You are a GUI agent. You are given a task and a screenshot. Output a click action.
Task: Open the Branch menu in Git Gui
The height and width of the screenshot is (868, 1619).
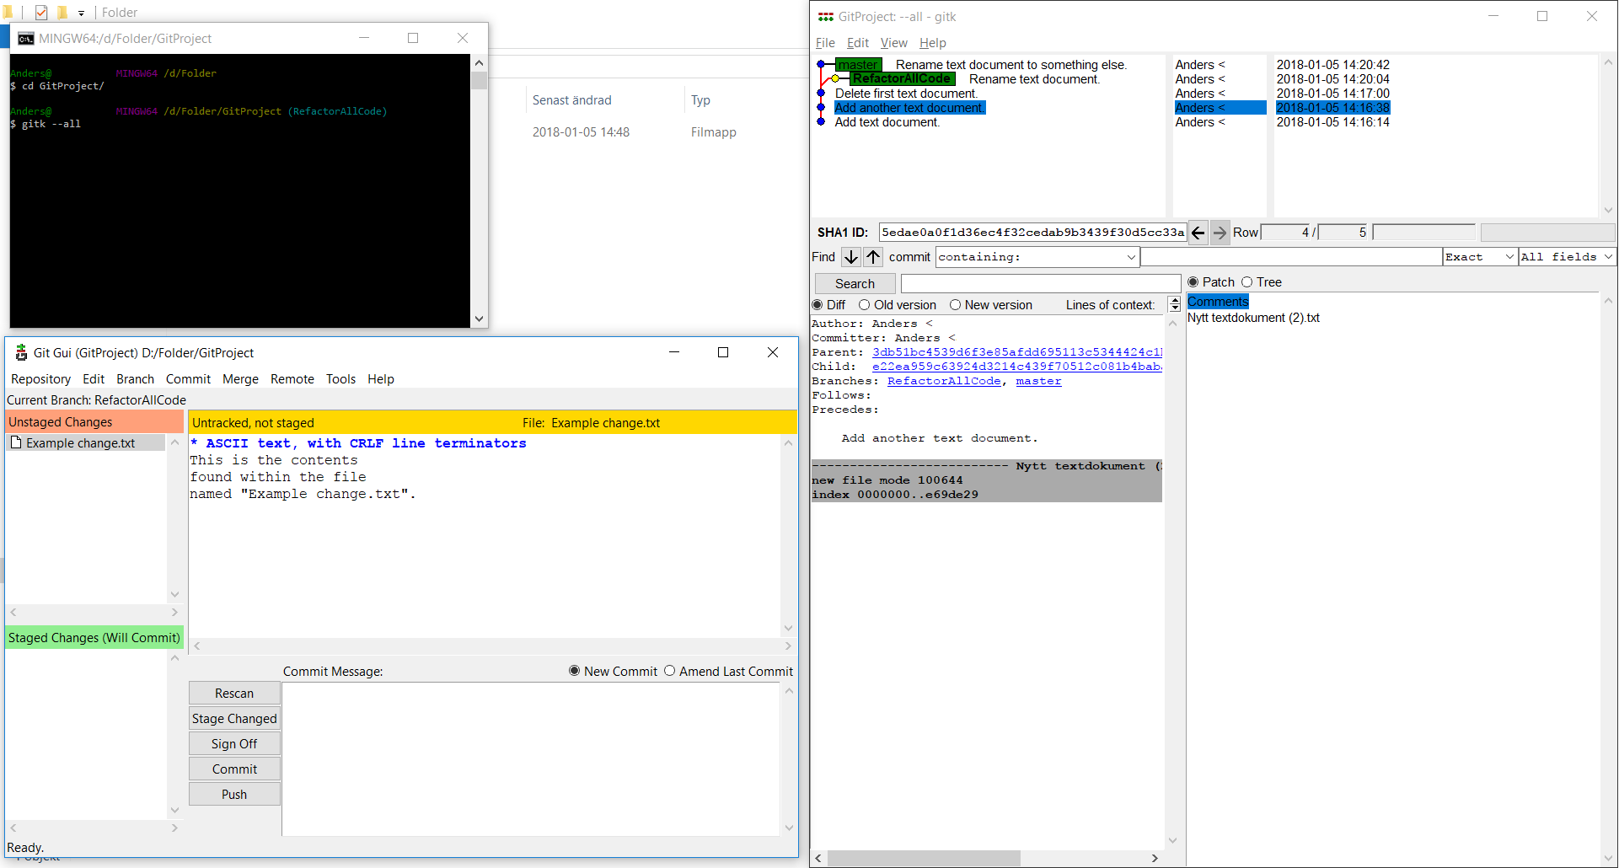coord(135,379)
